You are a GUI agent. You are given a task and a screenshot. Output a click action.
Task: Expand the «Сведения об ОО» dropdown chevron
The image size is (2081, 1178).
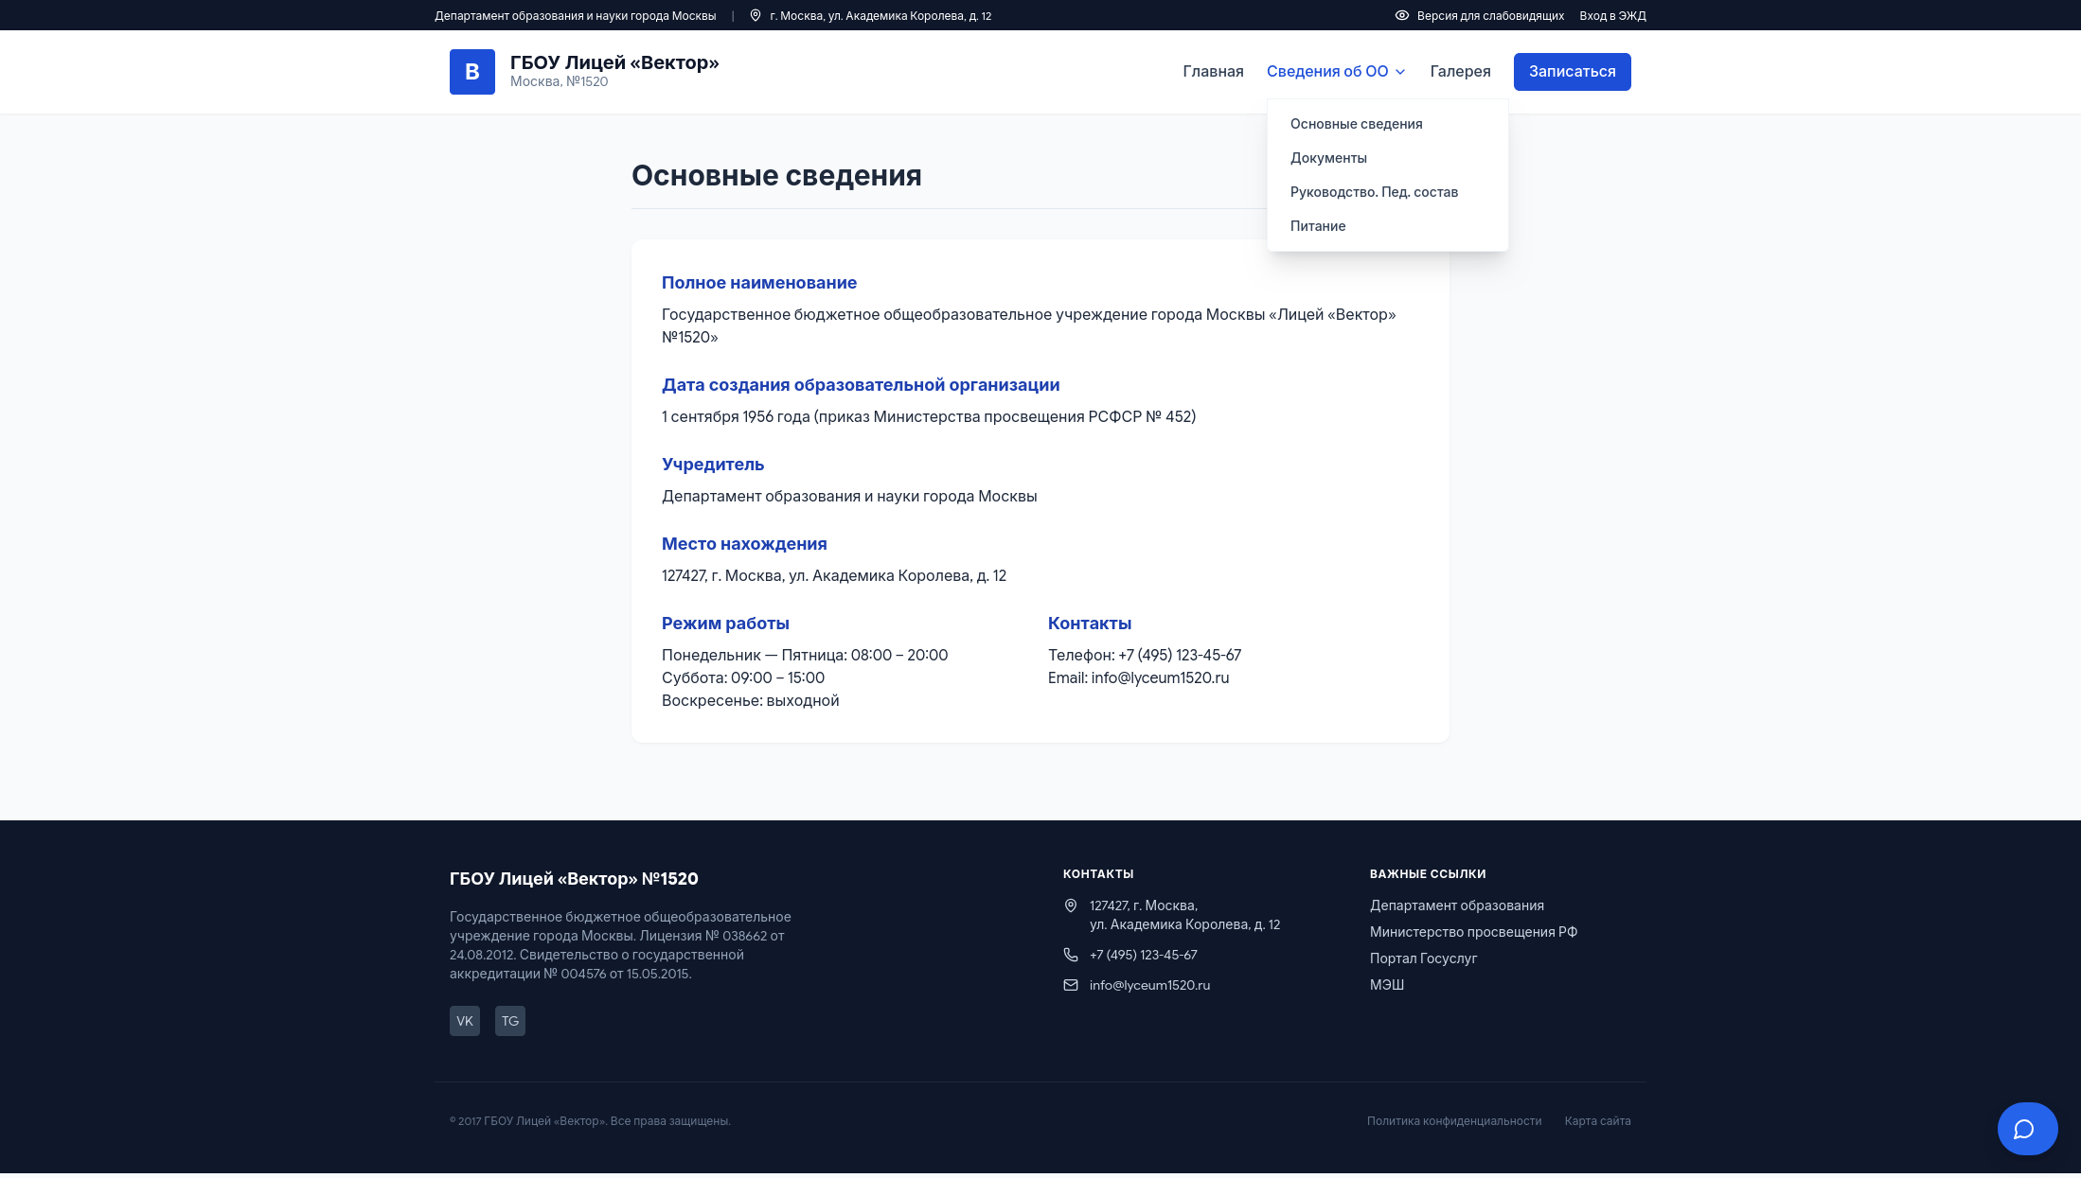point(1401,72)
